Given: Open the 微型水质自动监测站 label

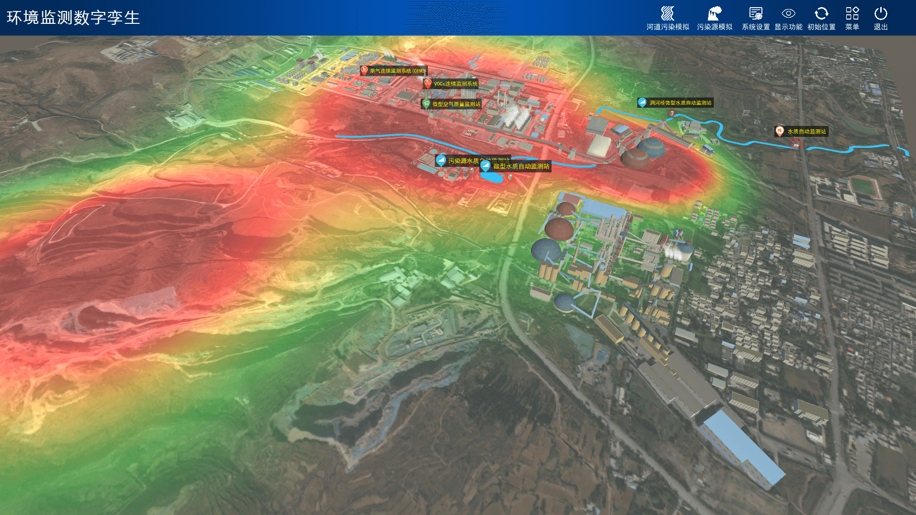Looking at the screenshot, I should click(521, 166).
